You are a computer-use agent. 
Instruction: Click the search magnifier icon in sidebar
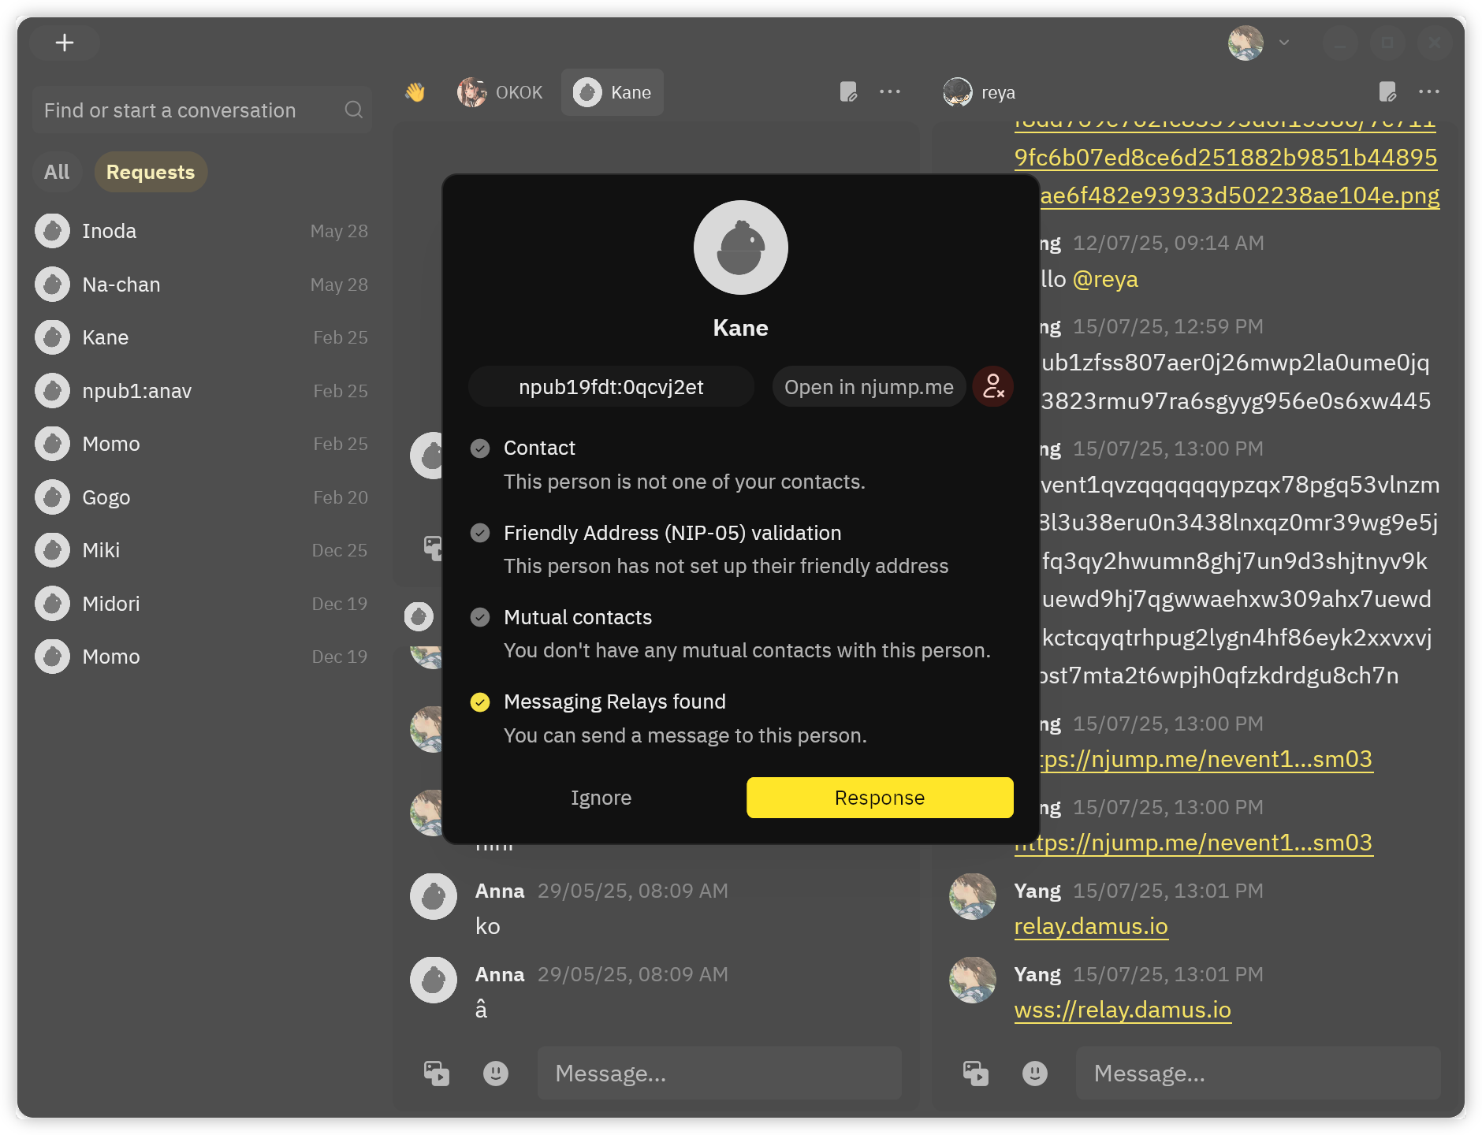354,110
